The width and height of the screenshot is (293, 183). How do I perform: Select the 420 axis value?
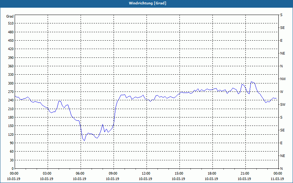coord(11,49)
